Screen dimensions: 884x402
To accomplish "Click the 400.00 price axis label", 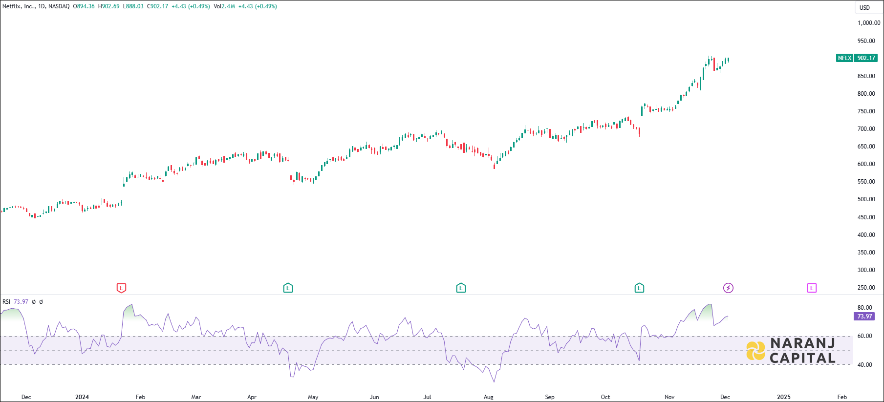I will (x=866, y=235).
